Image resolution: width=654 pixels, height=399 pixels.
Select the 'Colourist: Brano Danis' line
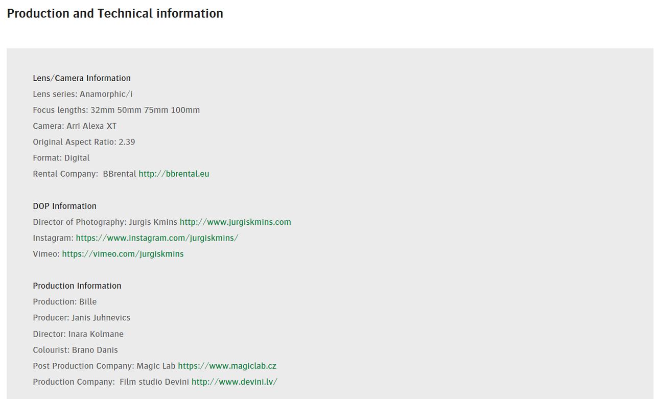tap(75, 350)
